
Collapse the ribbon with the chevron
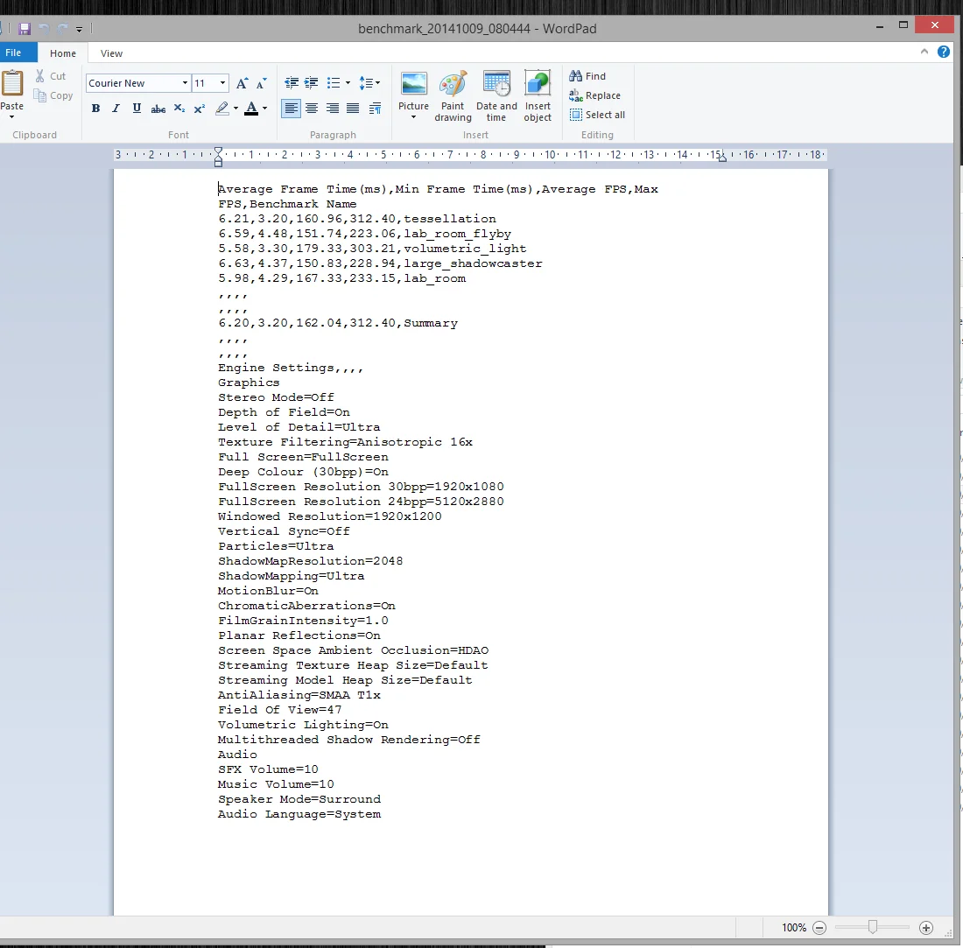(924, 53)
